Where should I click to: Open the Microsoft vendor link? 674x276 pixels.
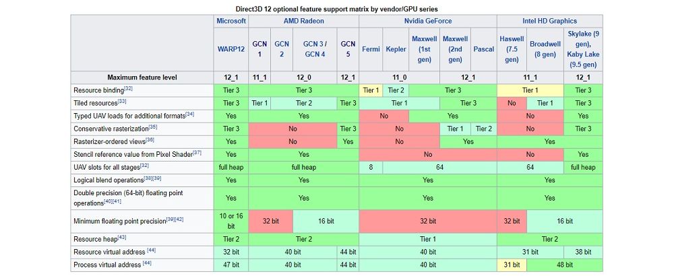pyautogui.click(x=231, y=20)
